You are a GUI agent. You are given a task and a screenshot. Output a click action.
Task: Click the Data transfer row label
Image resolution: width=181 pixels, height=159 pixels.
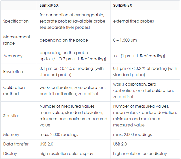pyautogui.click(x=16, y=144)
